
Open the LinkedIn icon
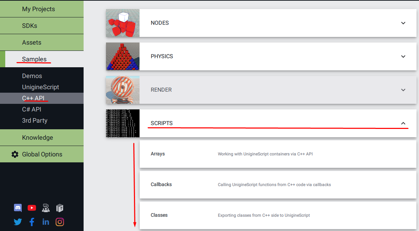[45, 222]
